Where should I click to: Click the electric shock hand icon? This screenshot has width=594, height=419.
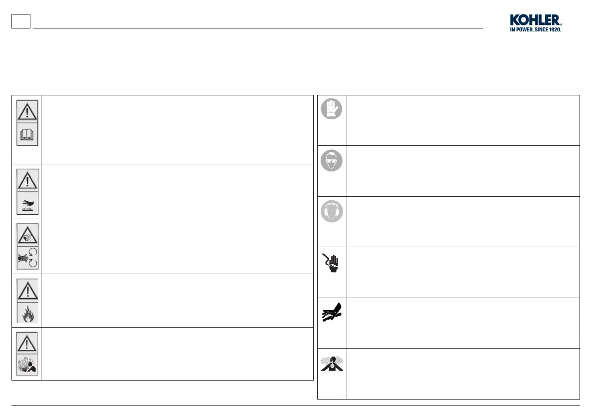(330, 263)
